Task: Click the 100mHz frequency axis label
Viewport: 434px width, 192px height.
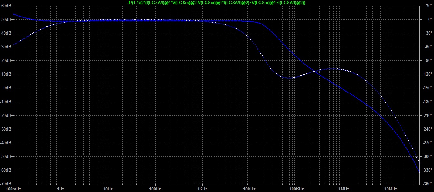Action: click(x=13, y=189)
